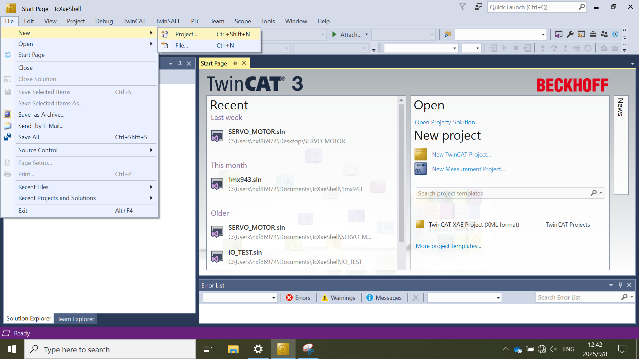The width and height of the screenshot is (639, 359).
Task: Click the blue Start Page toolbar icon
Action: (x=615, y=34)
